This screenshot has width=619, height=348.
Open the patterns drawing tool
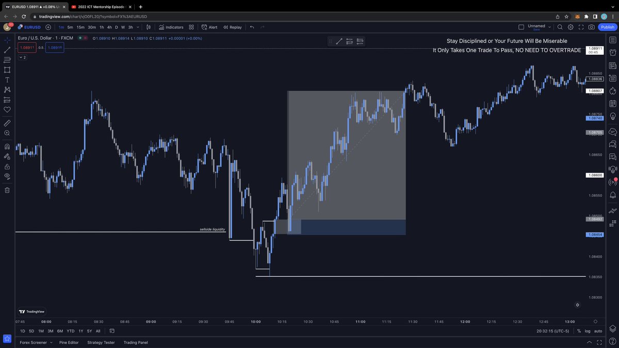(x=7, y=90)
